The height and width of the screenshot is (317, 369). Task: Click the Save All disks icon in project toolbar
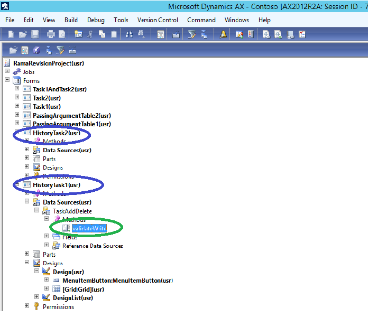pyautogui.click(x=36, y=50)
